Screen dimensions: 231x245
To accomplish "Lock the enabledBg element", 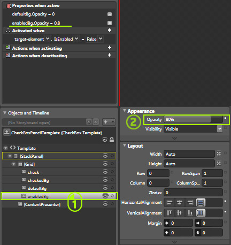I will point(112,196).
